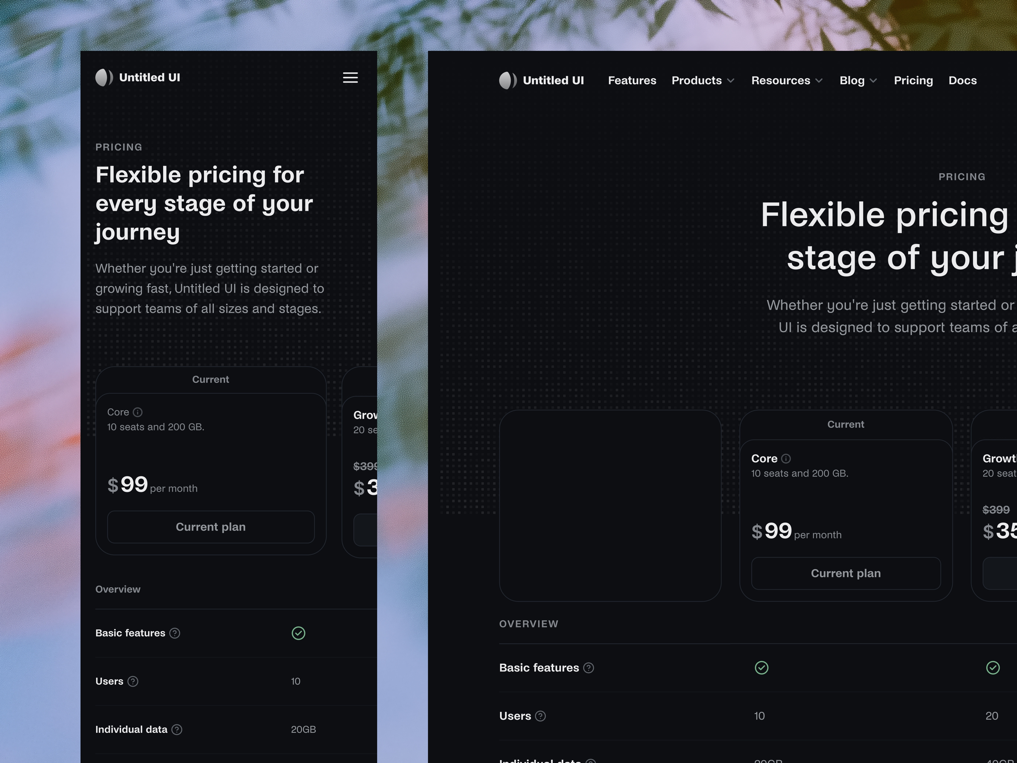Image resolution: width=1017 pixels, height=763 pixels.
Task: Open the hamburger menu
Action: [350, 78]
